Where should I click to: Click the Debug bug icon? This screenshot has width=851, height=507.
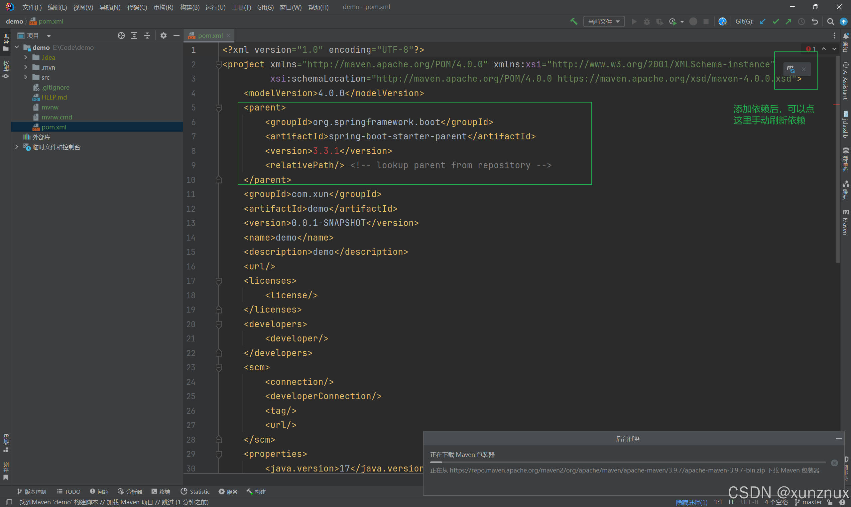tap(647, 22)
